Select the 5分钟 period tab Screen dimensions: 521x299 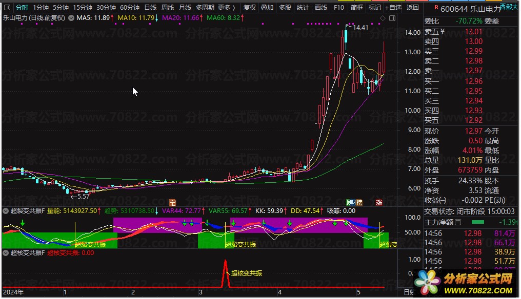61,7
